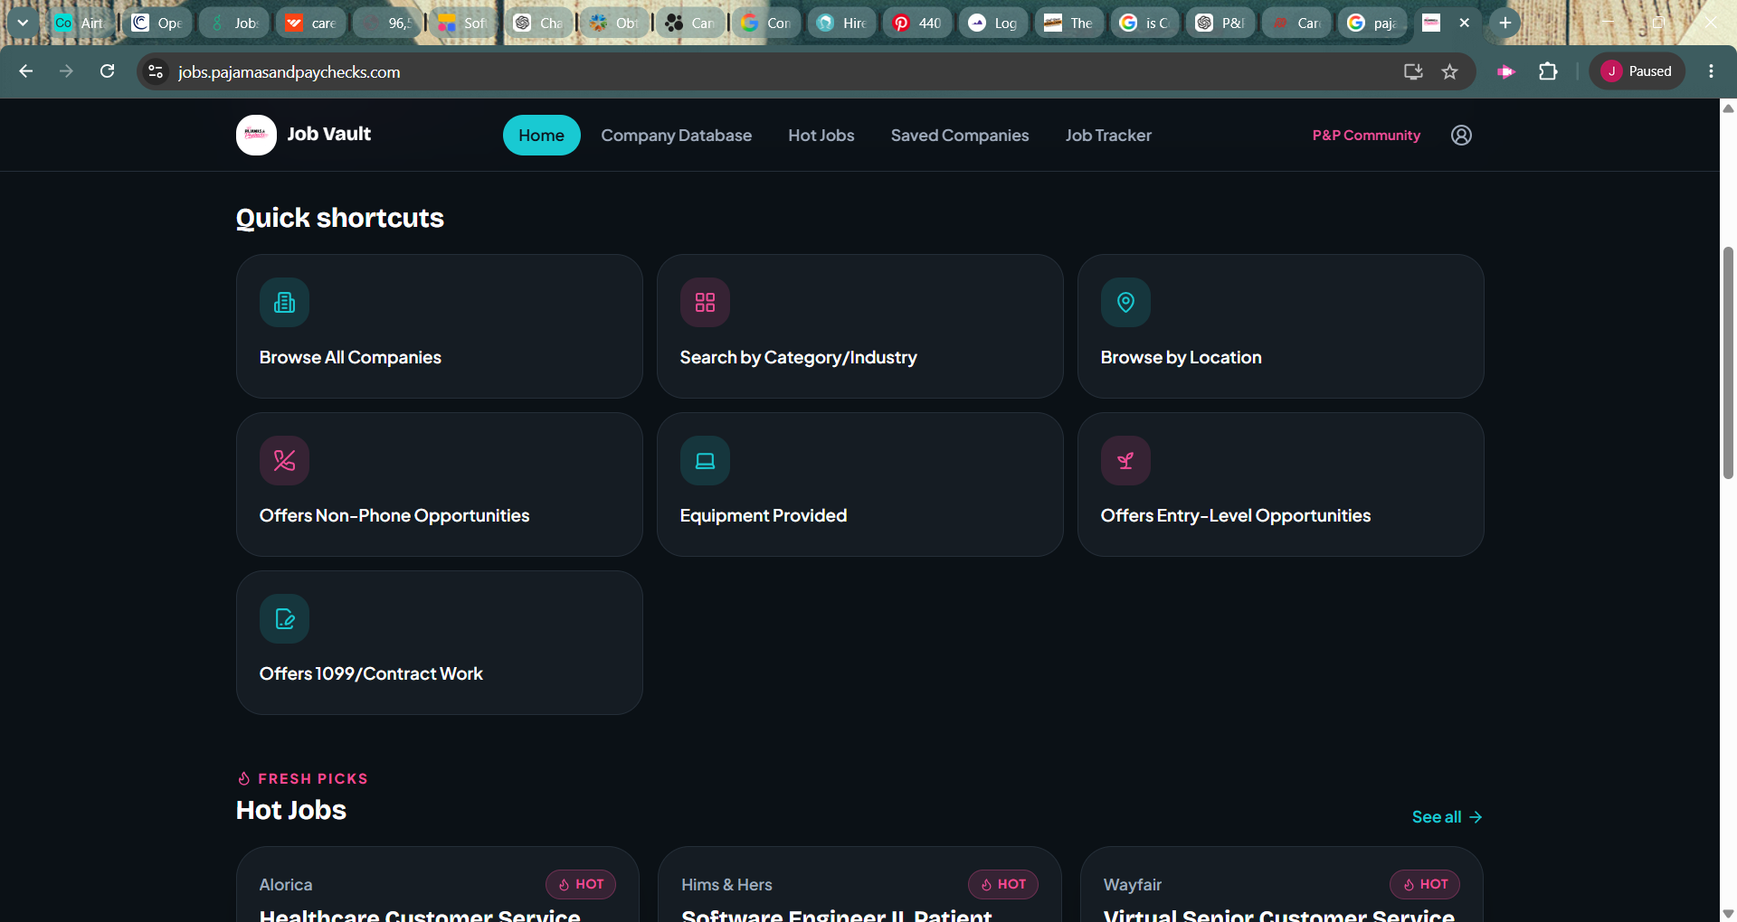Bookmark this page with the star icon
This screenshot has width=1737, height=922.
tap(1449, 71)
